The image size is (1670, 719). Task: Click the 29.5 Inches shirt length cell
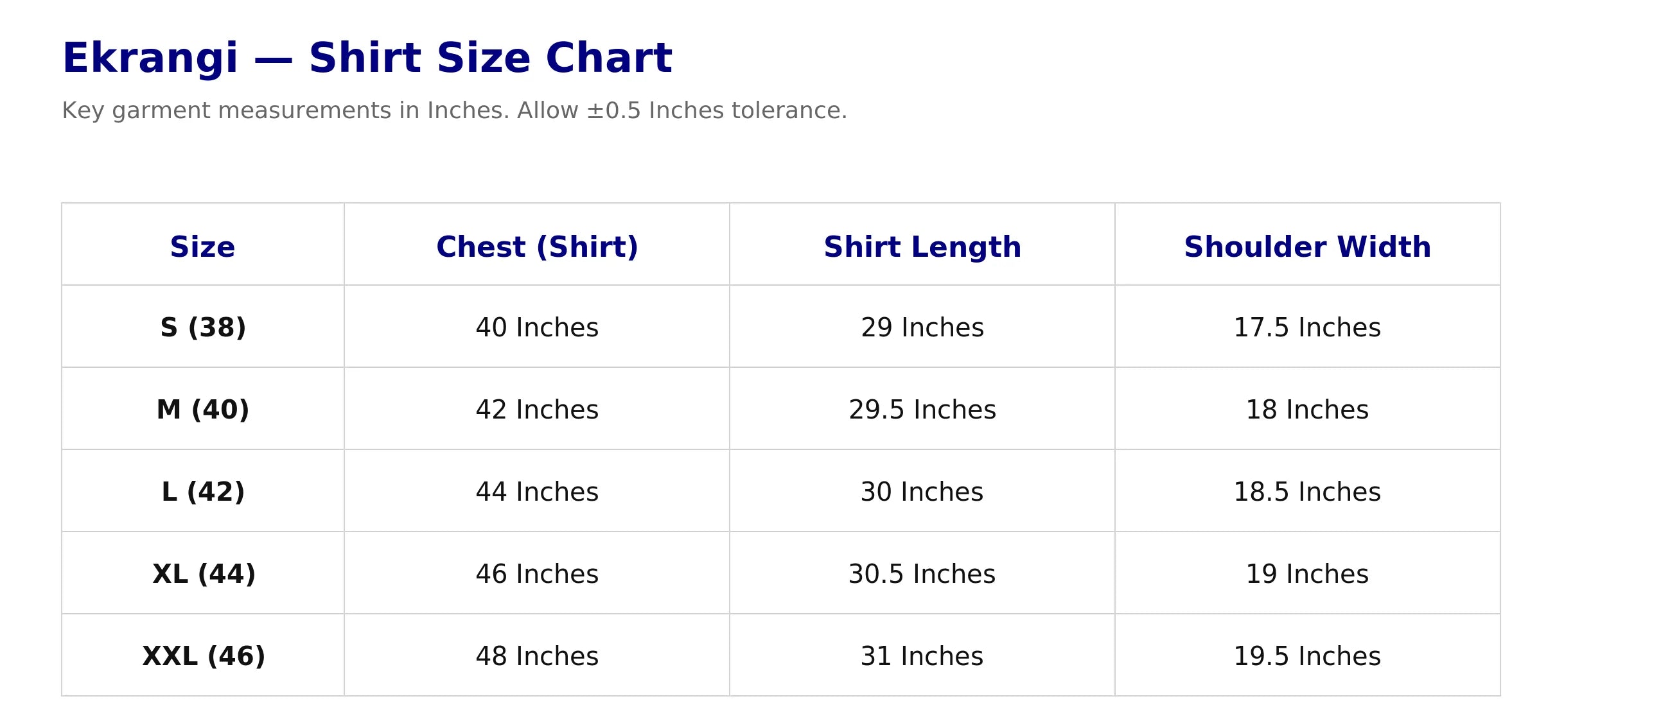click(922, 410)
